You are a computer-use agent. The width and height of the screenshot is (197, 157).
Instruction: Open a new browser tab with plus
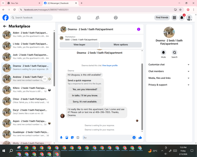82,3
